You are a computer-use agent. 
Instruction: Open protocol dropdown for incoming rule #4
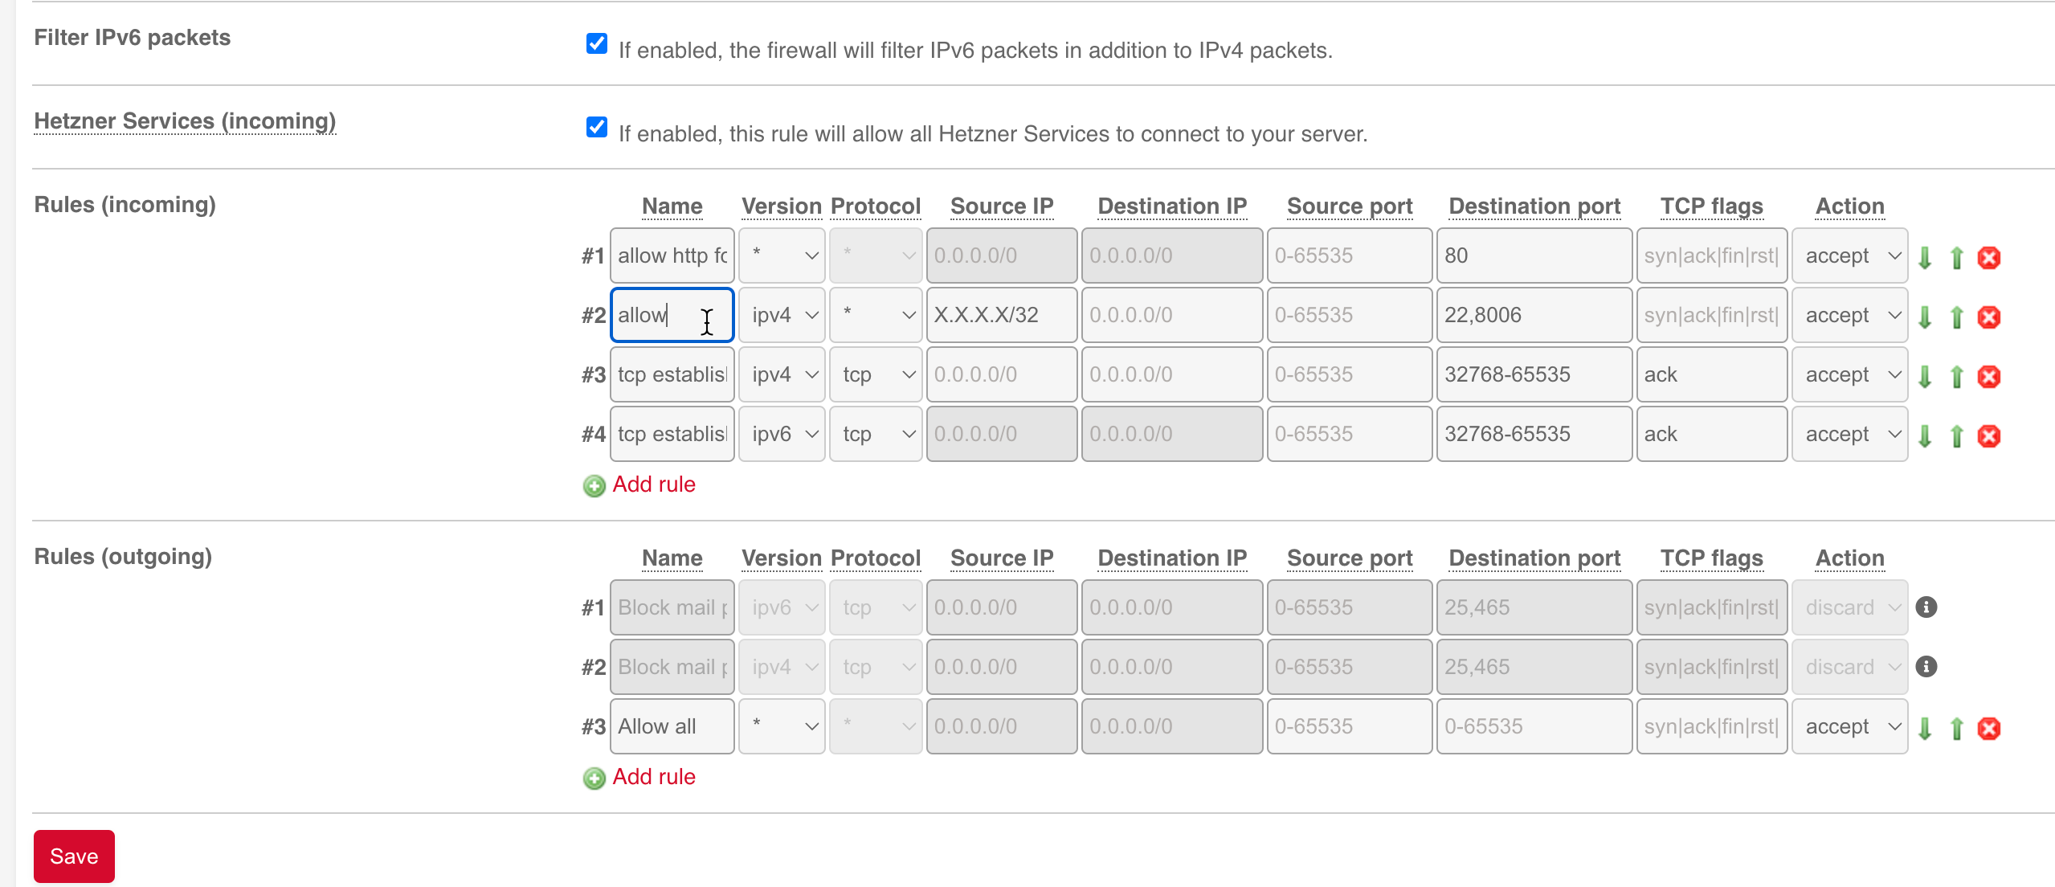[876, 434]
